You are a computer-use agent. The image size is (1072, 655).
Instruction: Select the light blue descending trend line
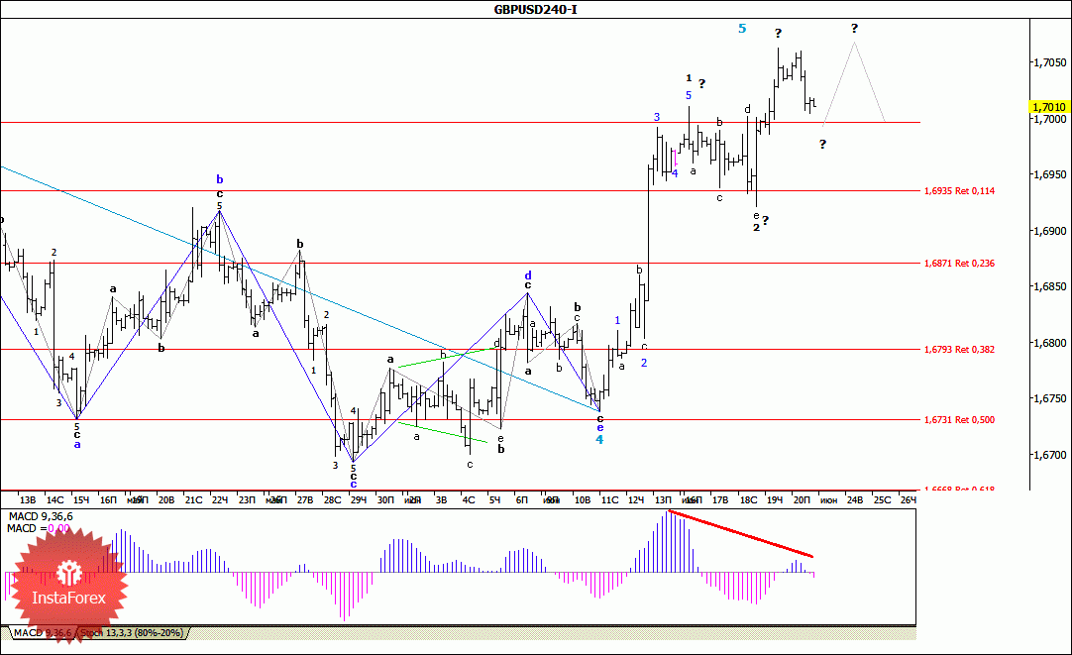point(299,287)
